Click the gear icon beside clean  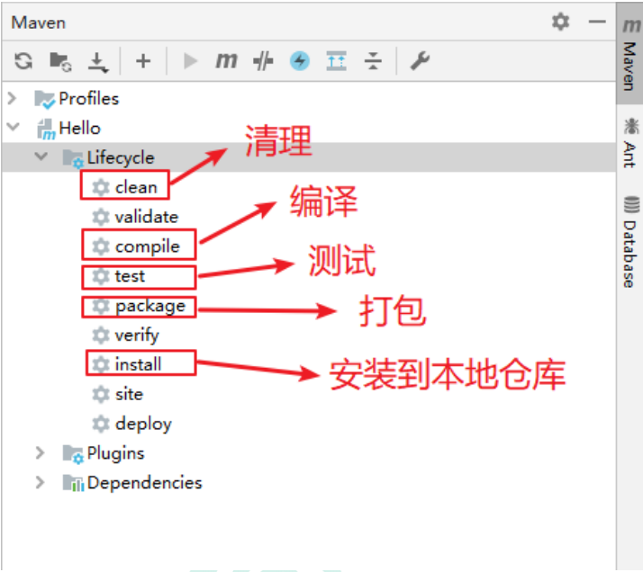pyautogui.click(x=101, y=188)
